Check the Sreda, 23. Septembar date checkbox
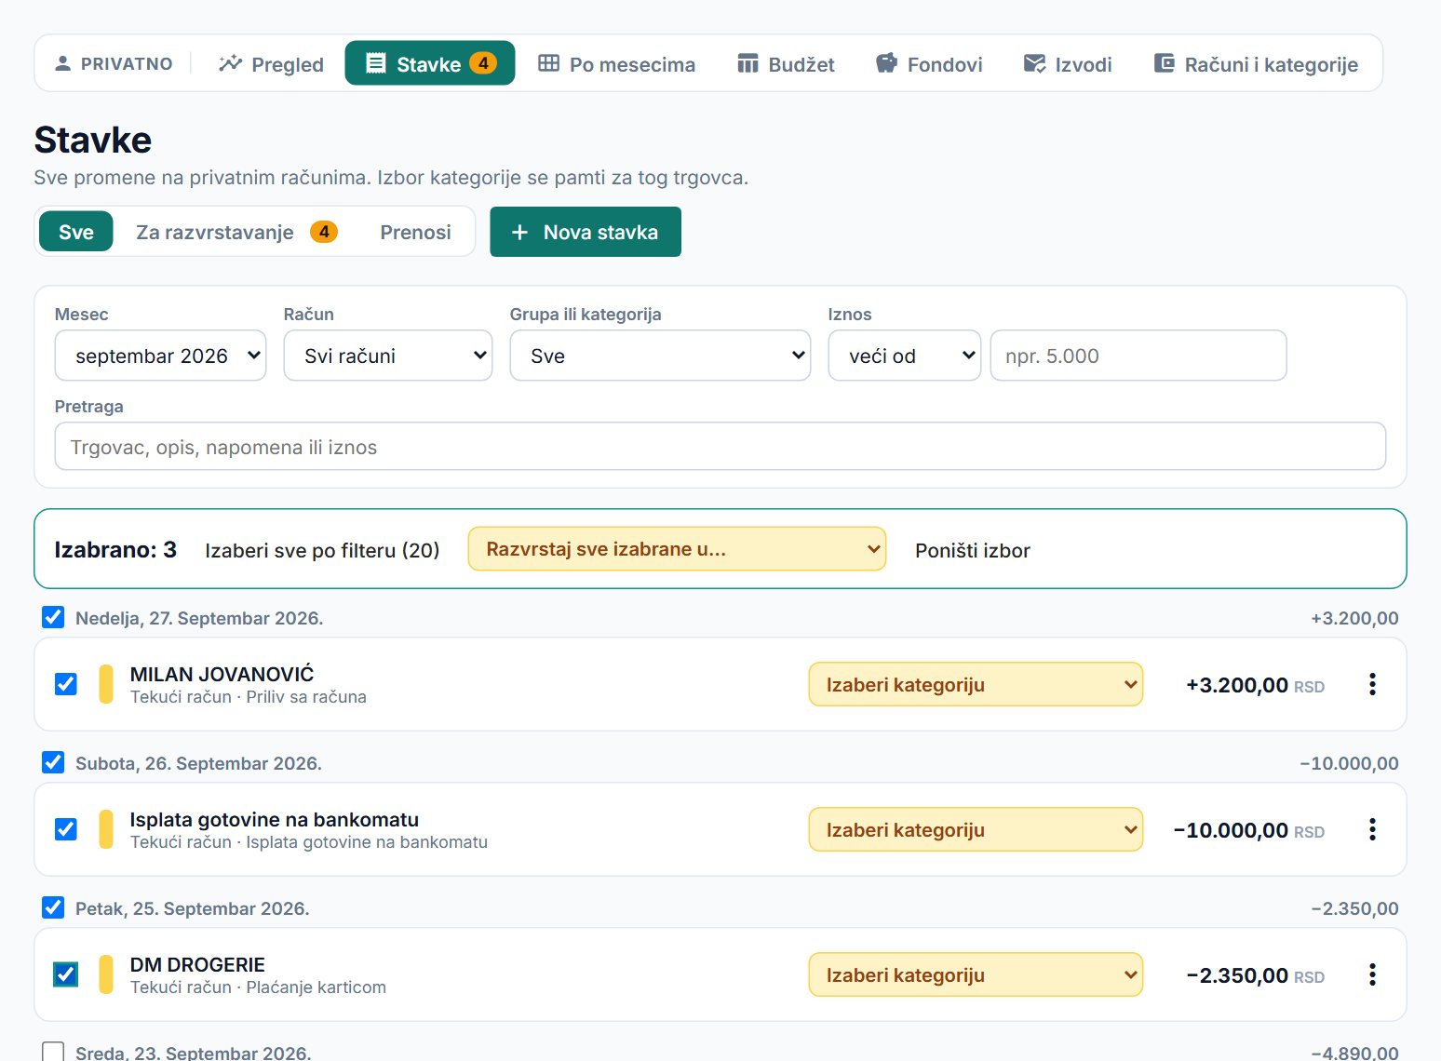The height and width of the screenshot is (1061, 1441). coord(53,1052)
